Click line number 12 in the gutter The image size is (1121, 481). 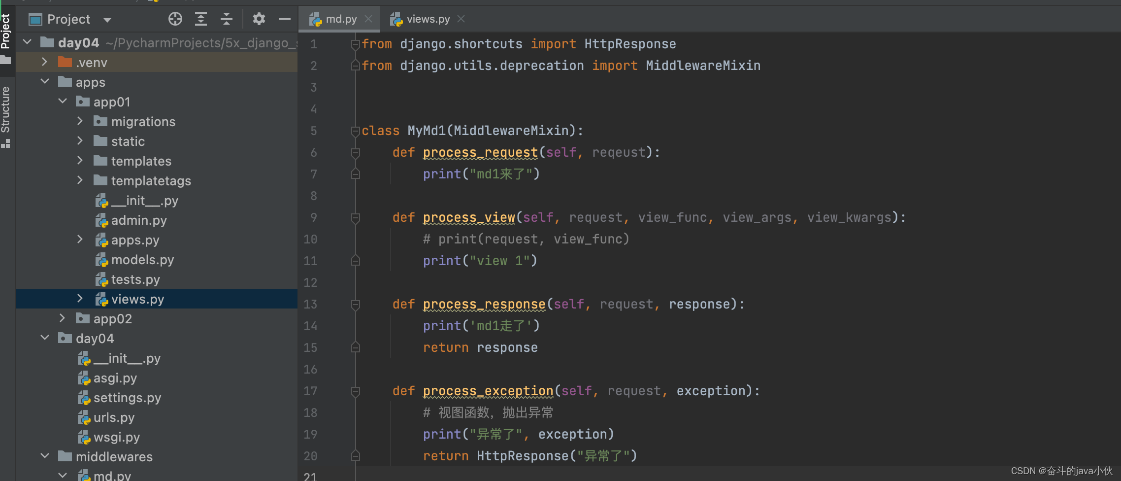(x=310, y=283)
